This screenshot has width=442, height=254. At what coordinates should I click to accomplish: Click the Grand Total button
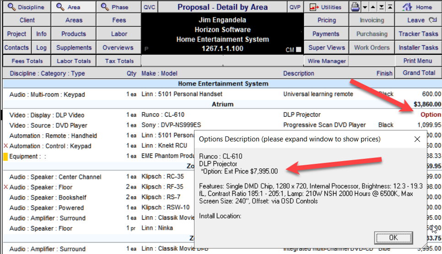(x=419, y=73)
